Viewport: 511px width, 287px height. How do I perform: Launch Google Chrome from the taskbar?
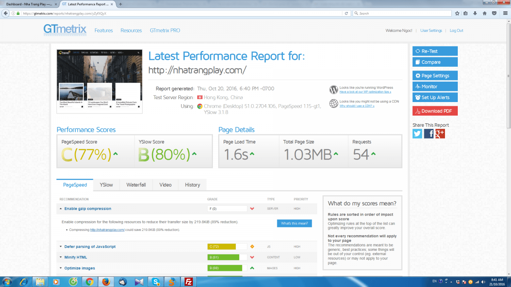point(89,281)
